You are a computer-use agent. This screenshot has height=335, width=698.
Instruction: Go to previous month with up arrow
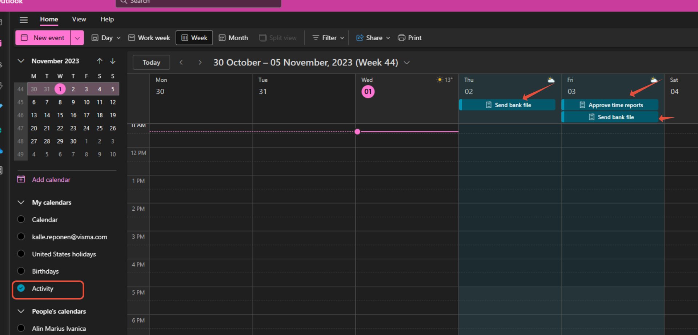click(x=100, y=61)
